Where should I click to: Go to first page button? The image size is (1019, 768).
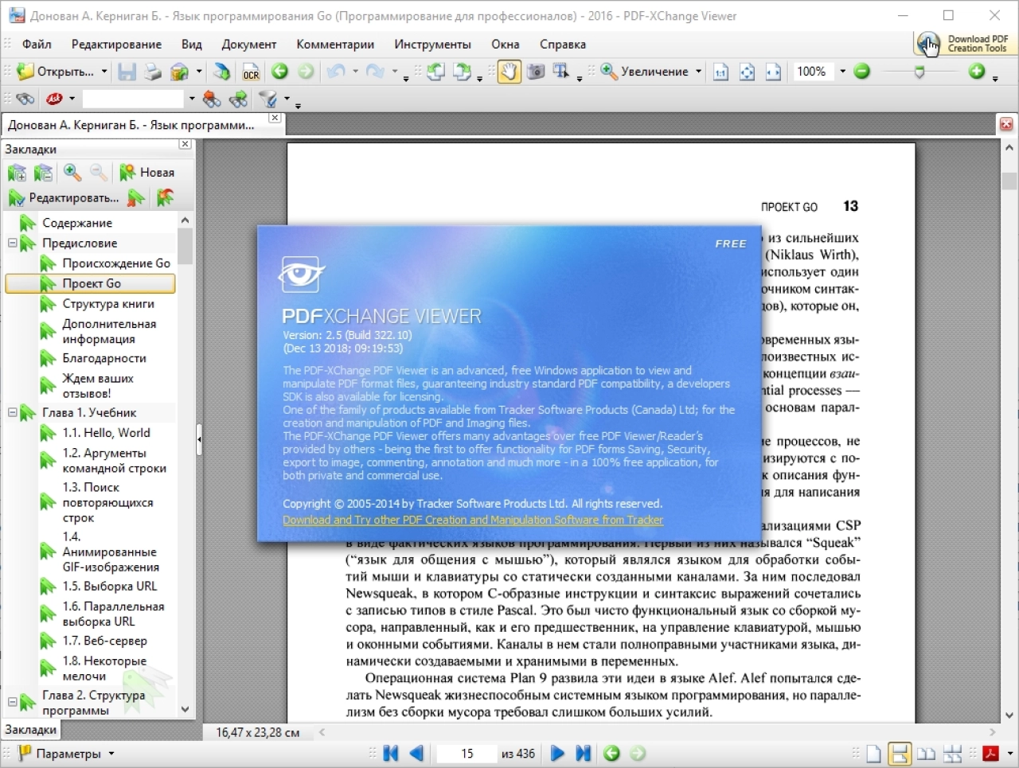tap(390, 754)
